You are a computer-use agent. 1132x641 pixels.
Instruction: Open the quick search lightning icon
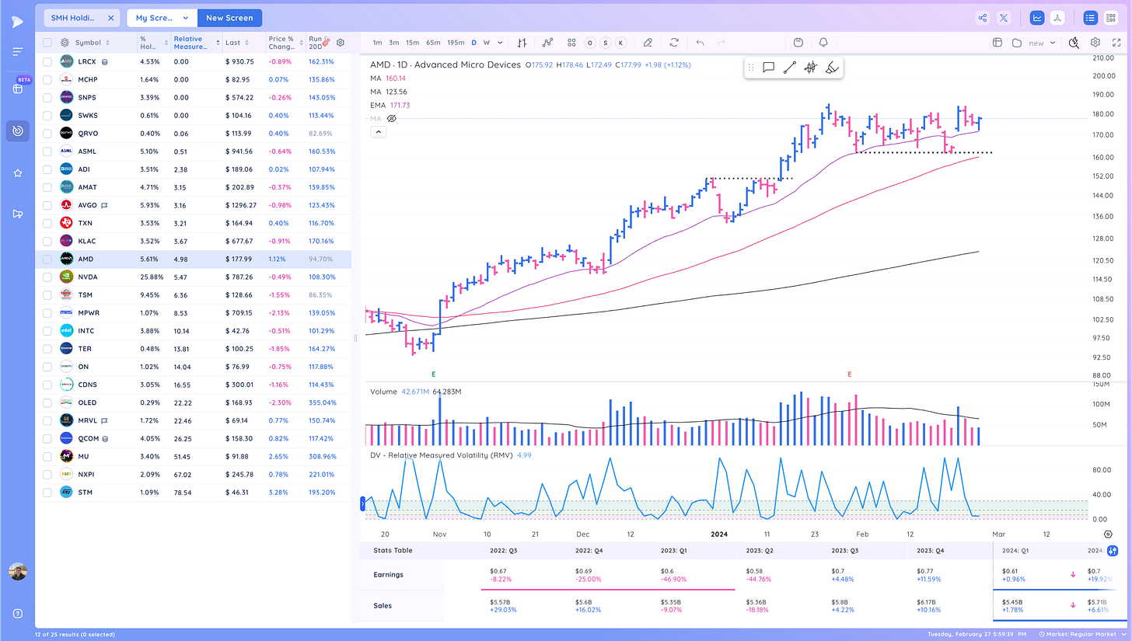[x=1074, y=43]
